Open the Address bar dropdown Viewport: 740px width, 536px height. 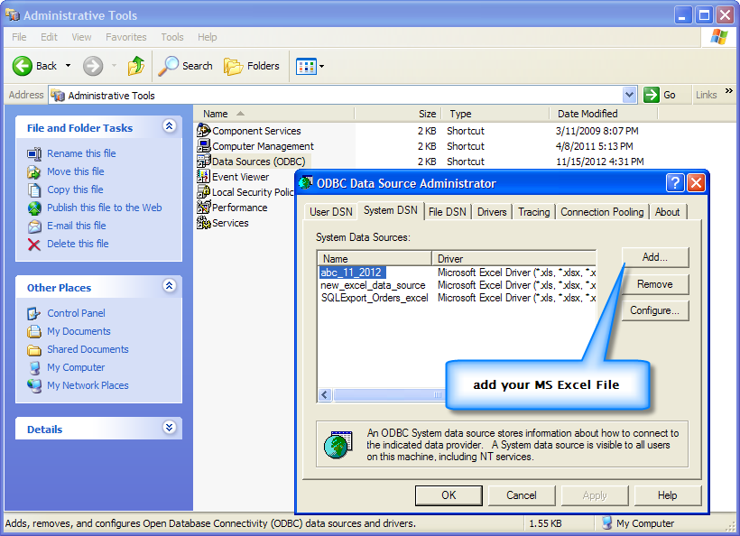pyautogui.click(x=629, y=95)
